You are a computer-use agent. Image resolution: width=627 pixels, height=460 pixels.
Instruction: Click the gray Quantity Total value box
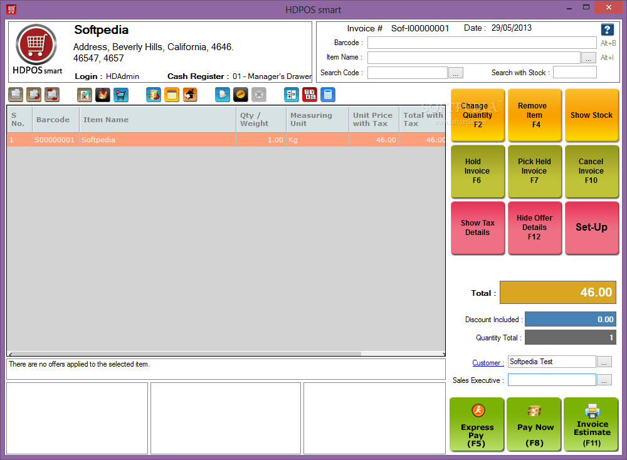pos(570,337)
